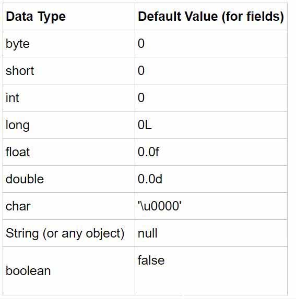Click the 'false' default value cell
296x299 pixels.
point(211,271)
